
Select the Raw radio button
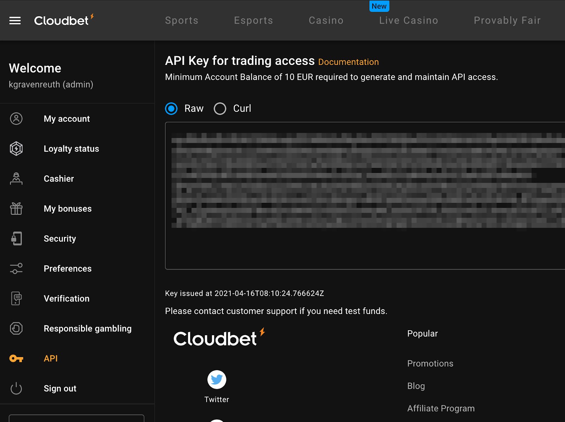tap(172, 109)
